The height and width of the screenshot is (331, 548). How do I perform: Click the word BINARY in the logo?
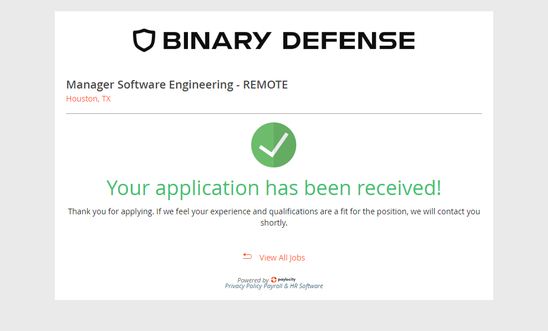point(217,41)
